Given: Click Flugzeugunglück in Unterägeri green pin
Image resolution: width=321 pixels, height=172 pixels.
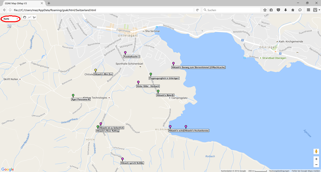Looking at the screenshot, I should (151, 74).
